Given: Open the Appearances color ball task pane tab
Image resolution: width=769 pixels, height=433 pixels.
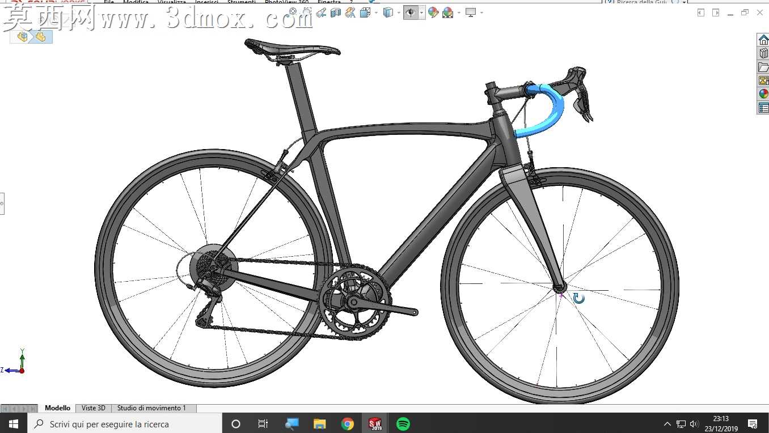Looking at the screenshot, I should click(763, 94).
